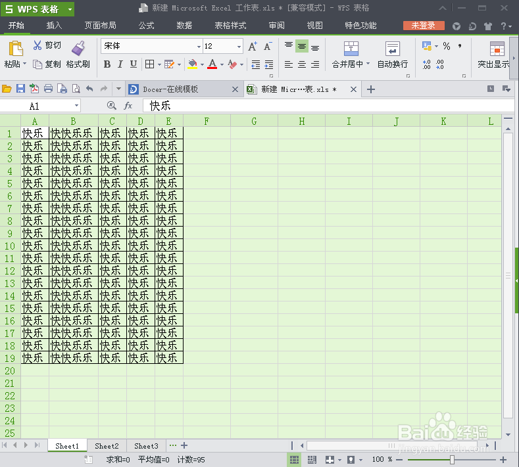519x467 pixels.
Task: Click the not-logged-in orange button
Action: coord(424,26)
